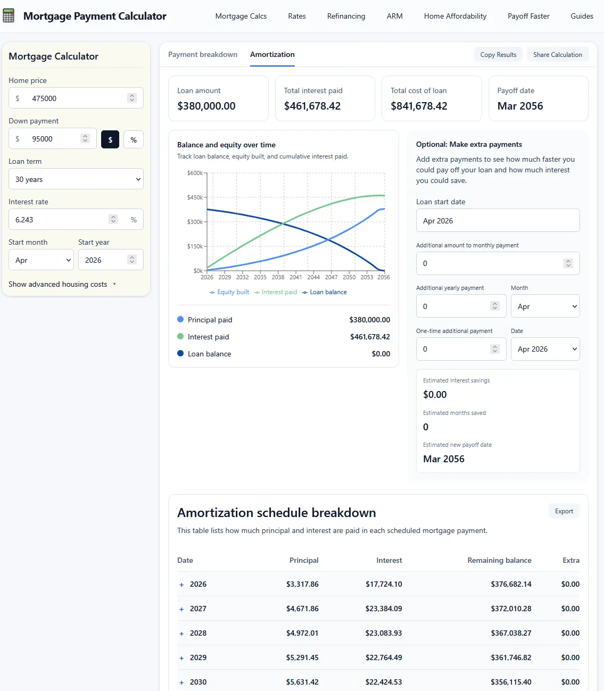The width and height of the screenshot is (604, 691).
Task: Click the Share Calculation button
Action: (558, 55)
